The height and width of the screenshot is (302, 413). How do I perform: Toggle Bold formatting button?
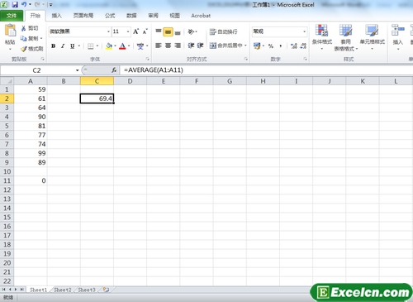(54, 46)
